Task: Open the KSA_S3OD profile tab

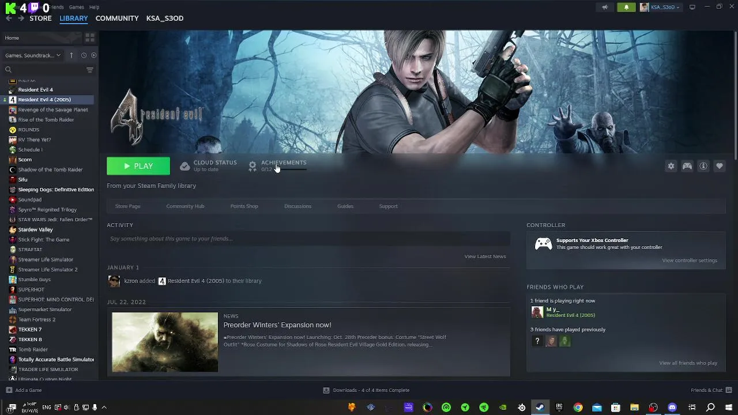Action: [x=165, y=18]
